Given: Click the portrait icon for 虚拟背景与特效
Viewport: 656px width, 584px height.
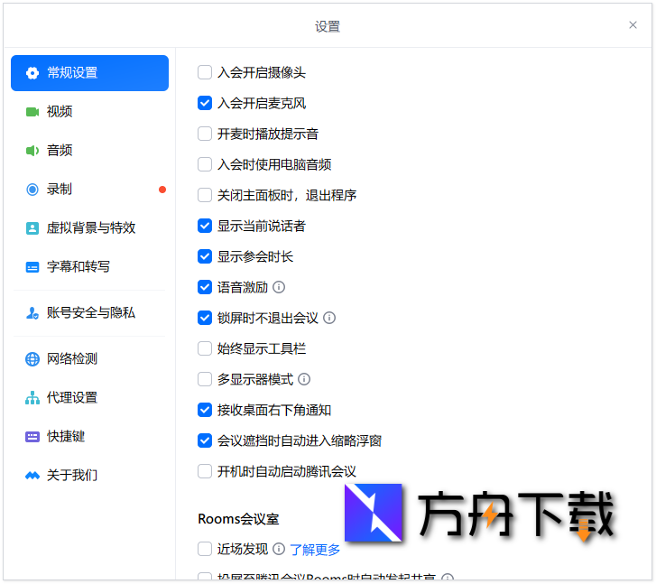Looking at the screenshot, I should (32, 228).
